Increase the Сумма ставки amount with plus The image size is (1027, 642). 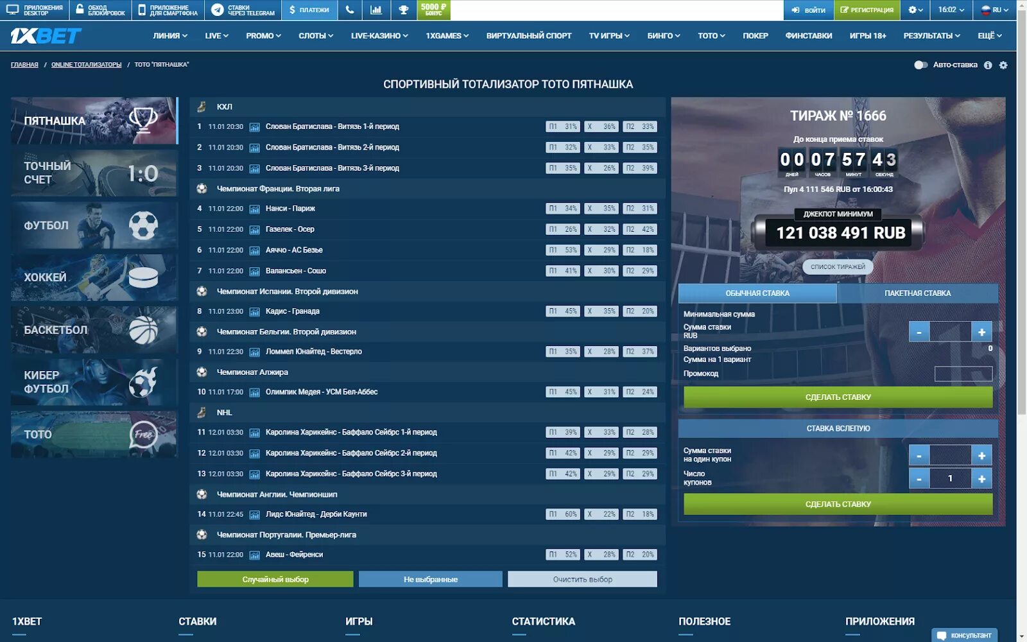(981, 332)
